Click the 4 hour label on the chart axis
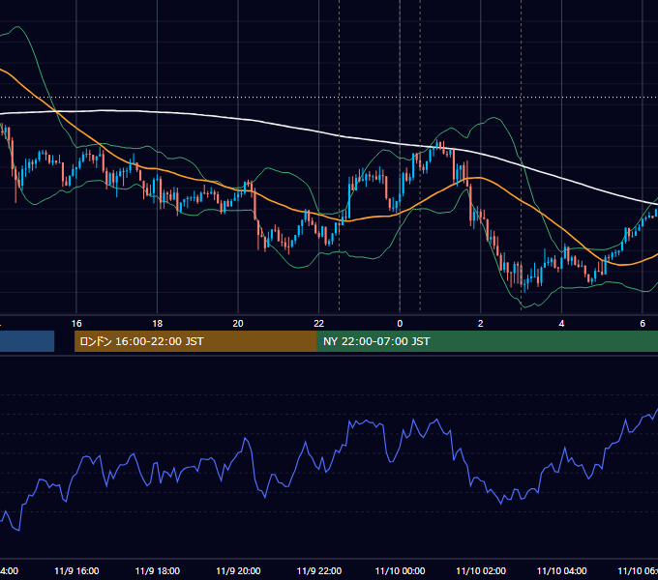 pyautogui.click(x=561, y=324)
